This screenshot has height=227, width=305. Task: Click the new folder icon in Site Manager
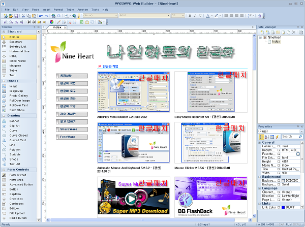coord(278,33)
